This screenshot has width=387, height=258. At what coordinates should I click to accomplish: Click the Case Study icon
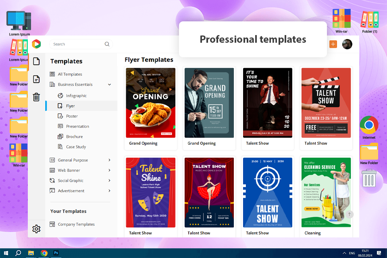[60, 147]
